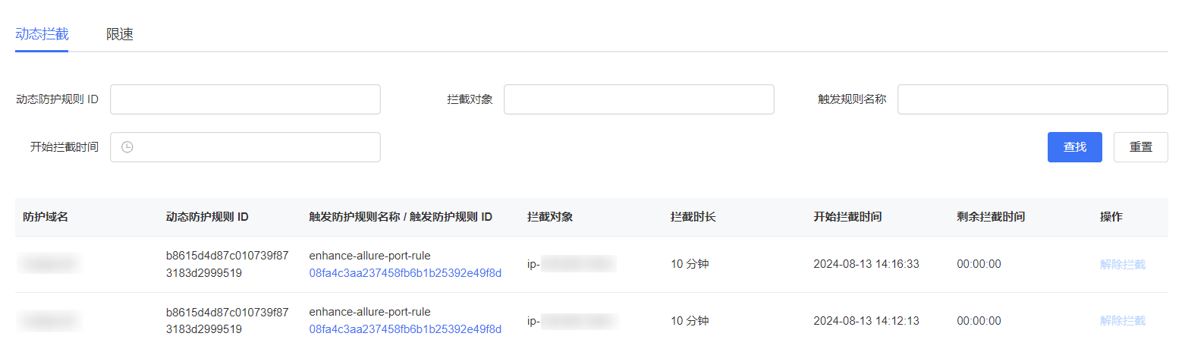Image resolution: width=1185 pixels, height=349 pixels.
Task: Click the 重置 button
Action: [x=1140, y=147]
